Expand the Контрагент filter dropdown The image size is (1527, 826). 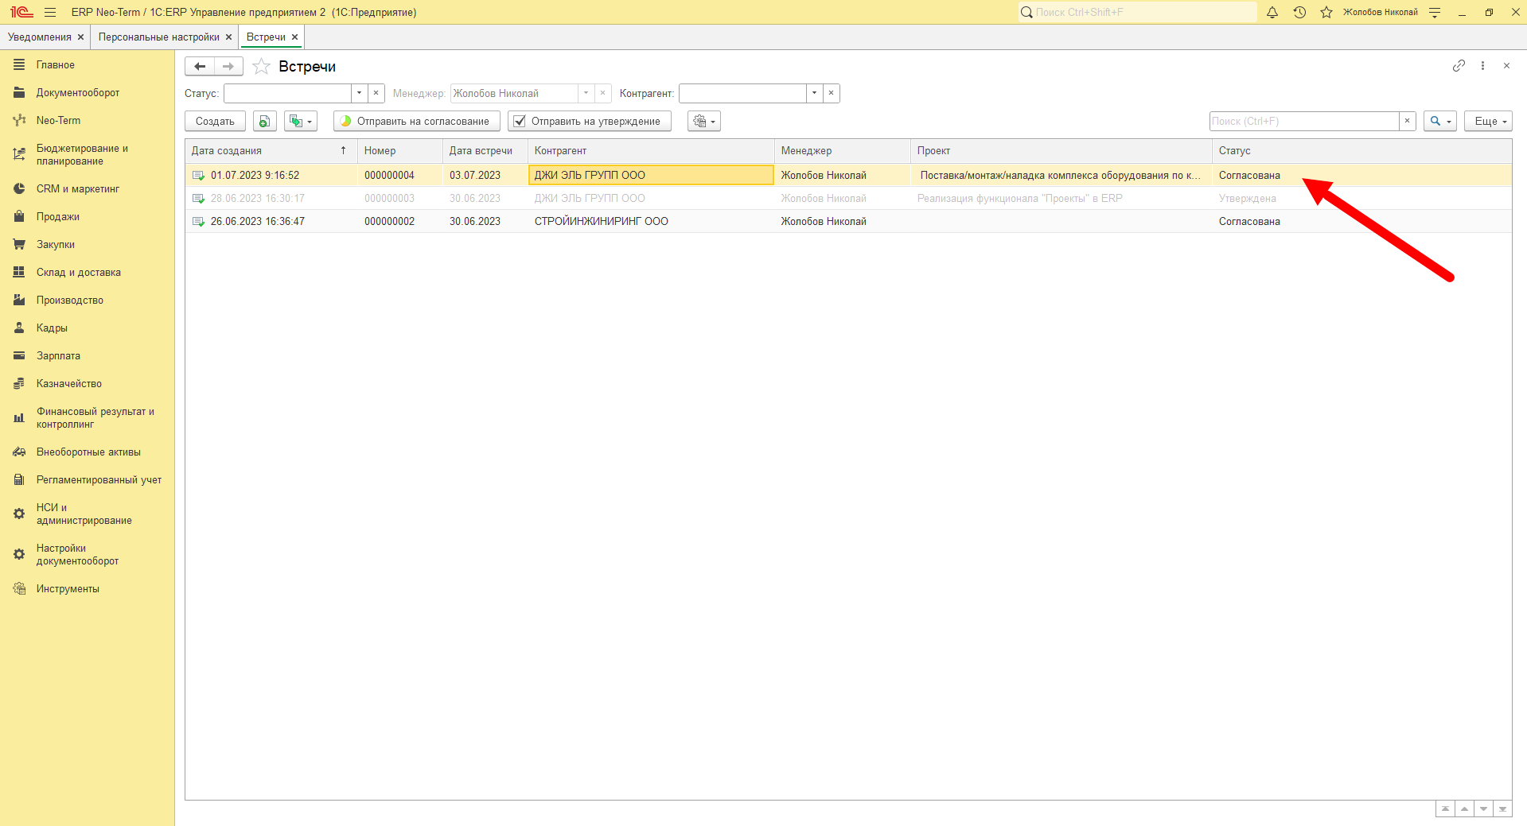coord(815,93)
